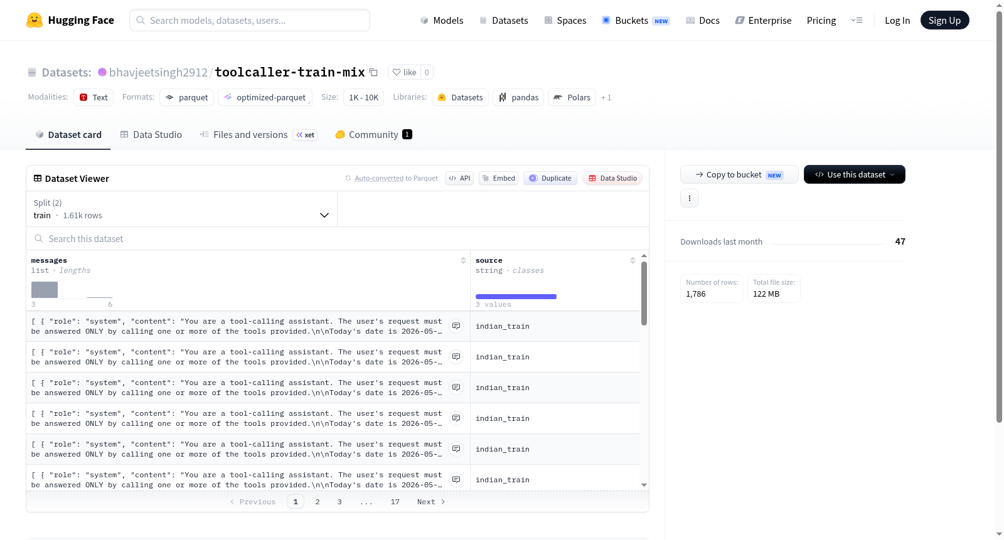Click the like count 0

tap(427, 72)
